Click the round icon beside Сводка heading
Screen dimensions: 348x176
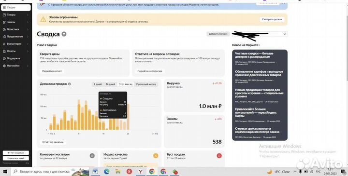tap(64, 34)
